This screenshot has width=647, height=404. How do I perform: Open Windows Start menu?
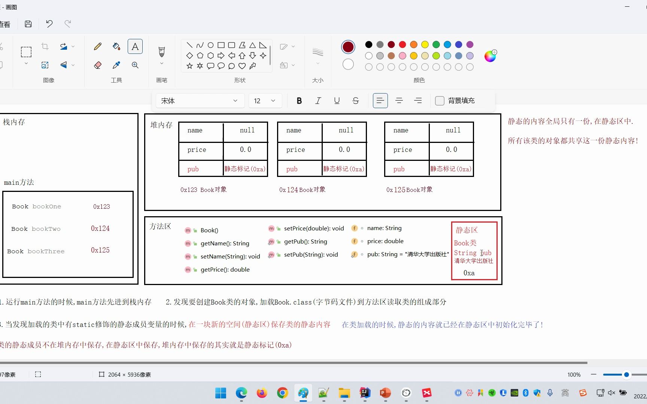click(221, 393)
